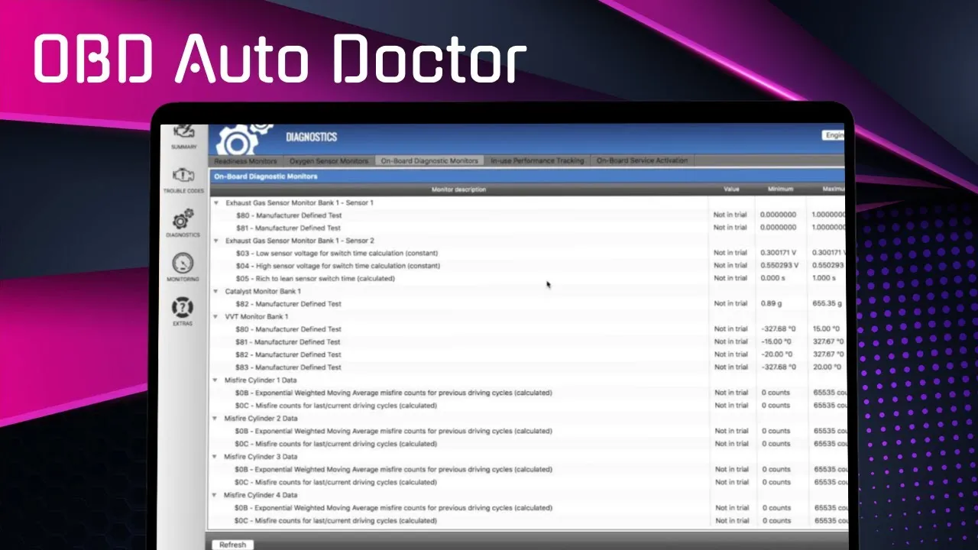978x550 pixels.
Task: Select $82 Manufacturer Defined Test under Catalyst Monitor
Action: pyautogui.click(x=527, y=304)
